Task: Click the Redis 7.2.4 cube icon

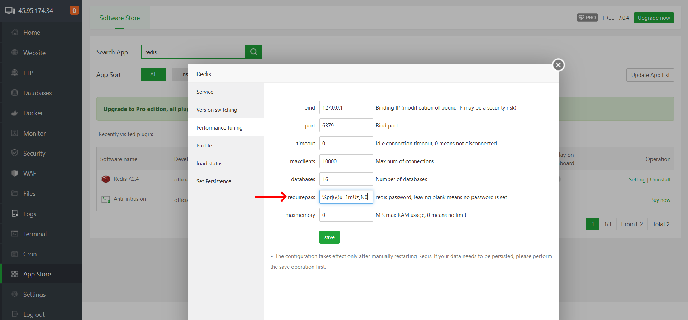Action: tap(106, 179)
